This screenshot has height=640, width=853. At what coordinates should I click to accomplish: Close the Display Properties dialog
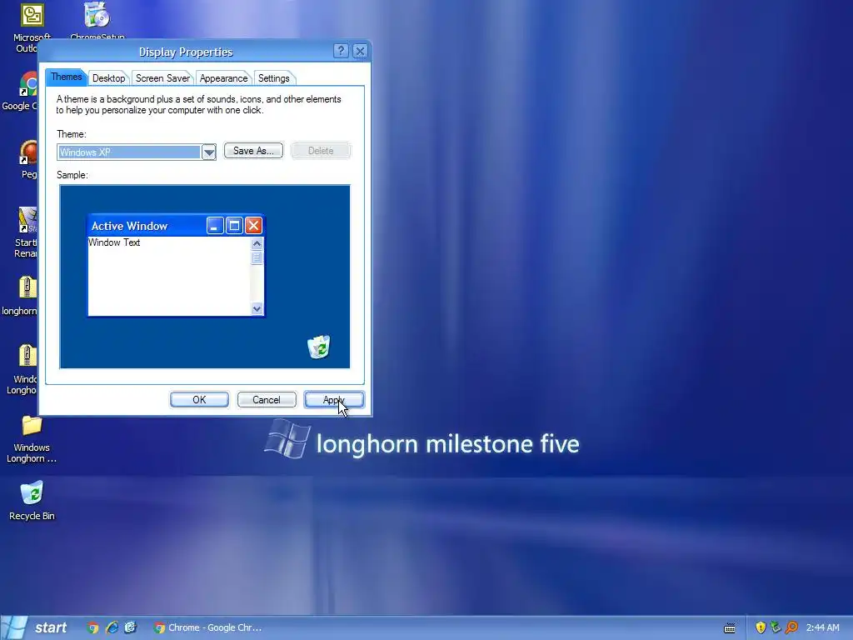[x=360, y=51]
